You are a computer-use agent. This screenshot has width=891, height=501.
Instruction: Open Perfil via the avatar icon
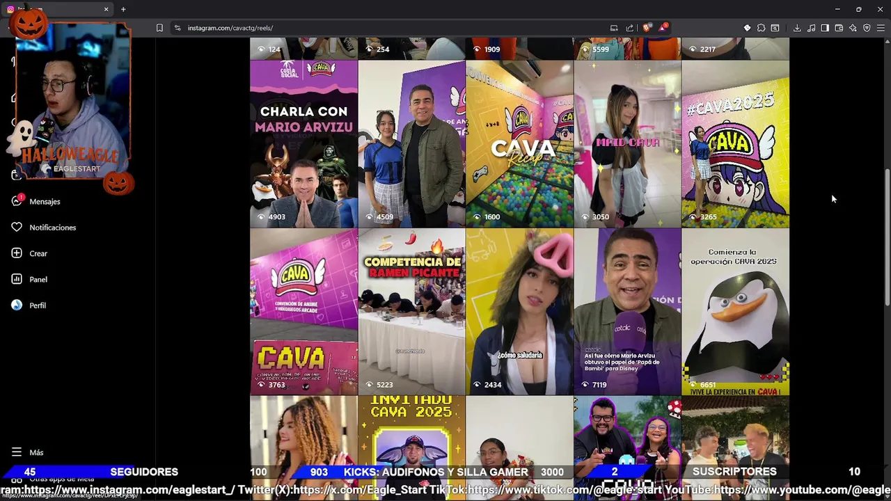[x=17, y=305]
